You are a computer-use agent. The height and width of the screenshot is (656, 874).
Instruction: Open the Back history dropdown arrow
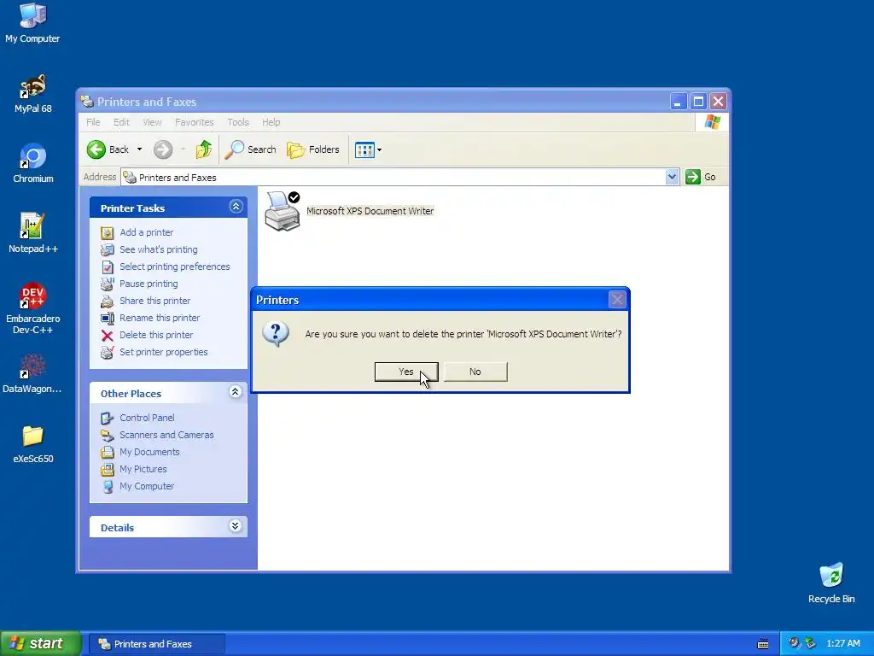(139, 149)
